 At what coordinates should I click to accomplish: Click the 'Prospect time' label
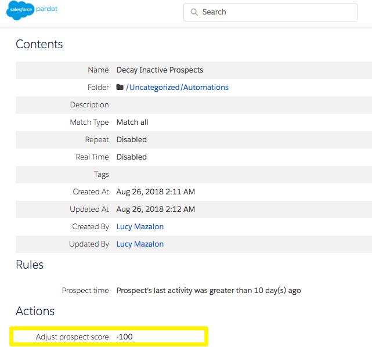click(x=85, y=290)
